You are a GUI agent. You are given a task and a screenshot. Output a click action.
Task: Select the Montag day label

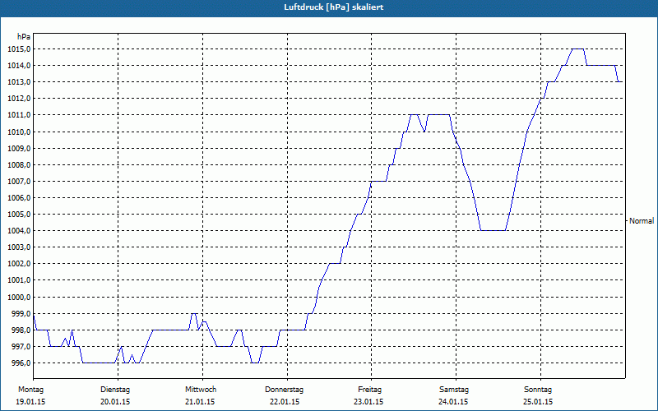coord(30,390)
